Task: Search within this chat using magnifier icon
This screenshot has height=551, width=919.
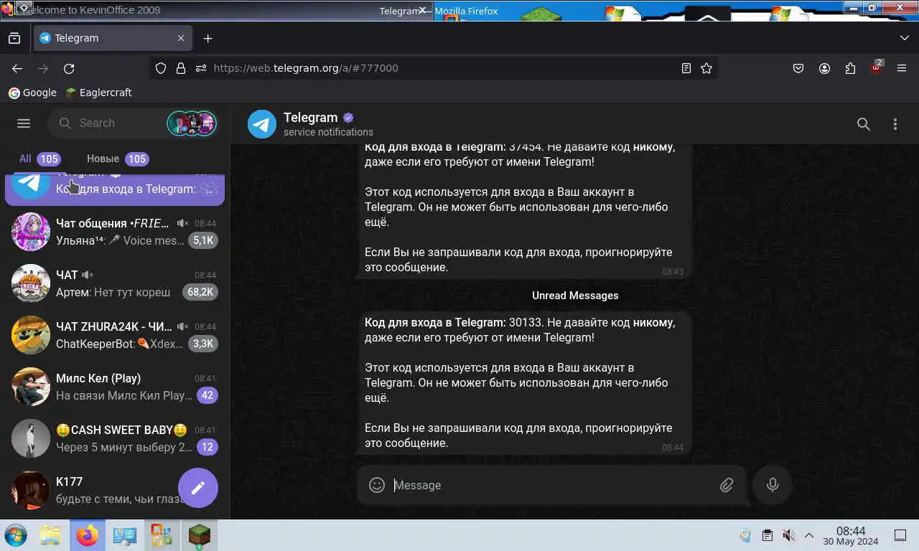Action: (x=864, y=124)
